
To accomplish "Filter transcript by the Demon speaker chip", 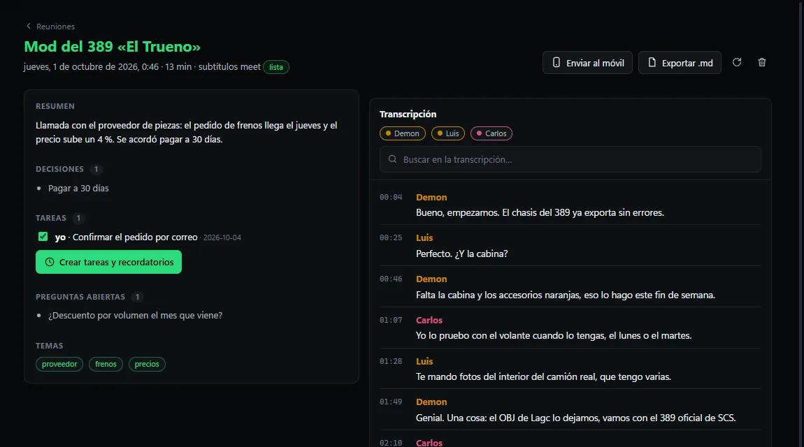I will click(403, 133).
